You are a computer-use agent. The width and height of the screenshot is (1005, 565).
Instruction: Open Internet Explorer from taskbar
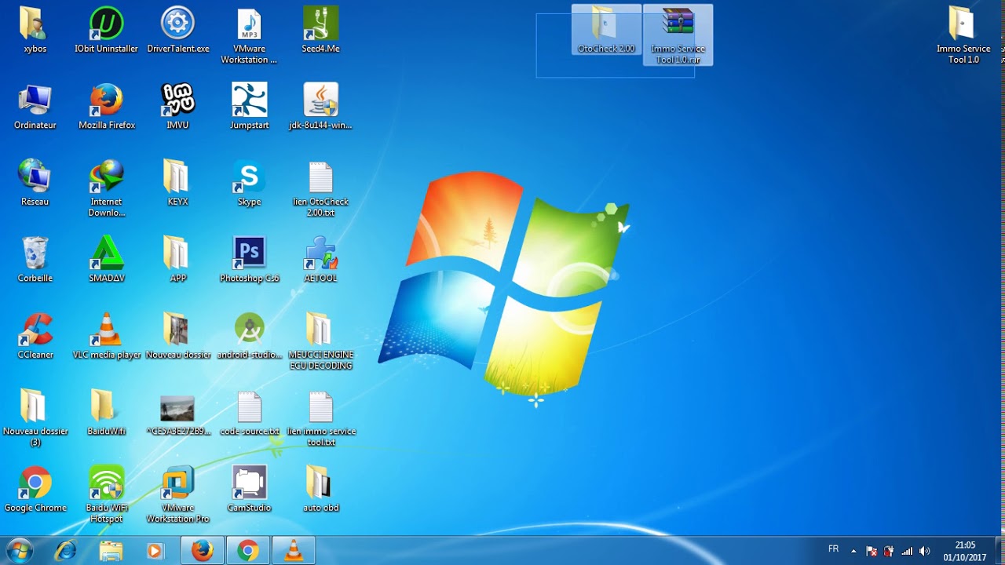66,551
